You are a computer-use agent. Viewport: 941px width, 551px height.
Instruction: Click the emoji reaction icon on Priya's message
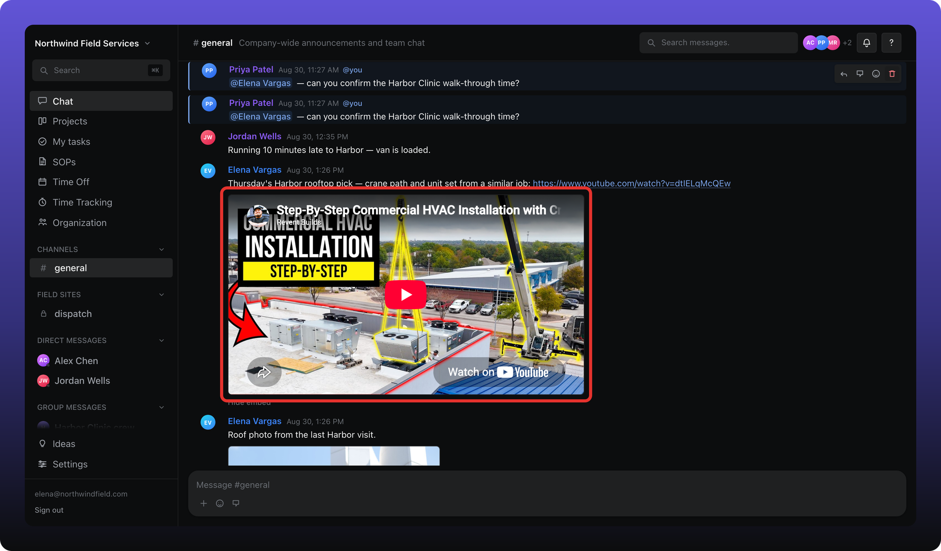(876, 74)
